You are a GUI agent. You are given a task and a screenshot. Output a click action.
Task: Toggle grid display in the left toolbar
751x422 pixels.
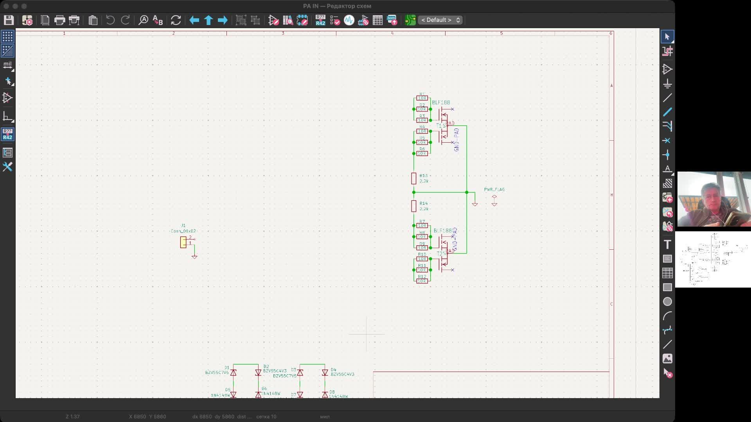coord(8,36)
